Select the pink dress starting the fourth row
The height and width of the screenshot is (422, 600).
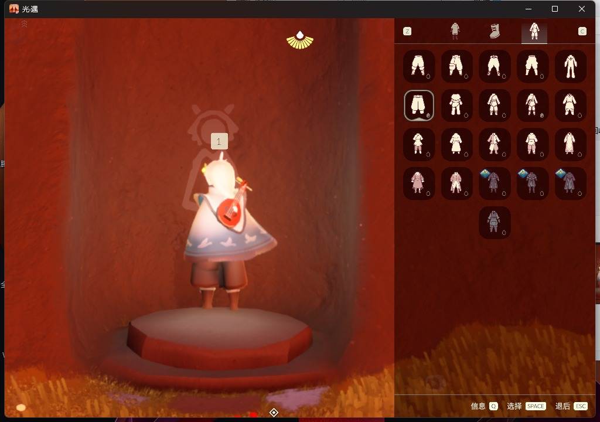point(418,183)
